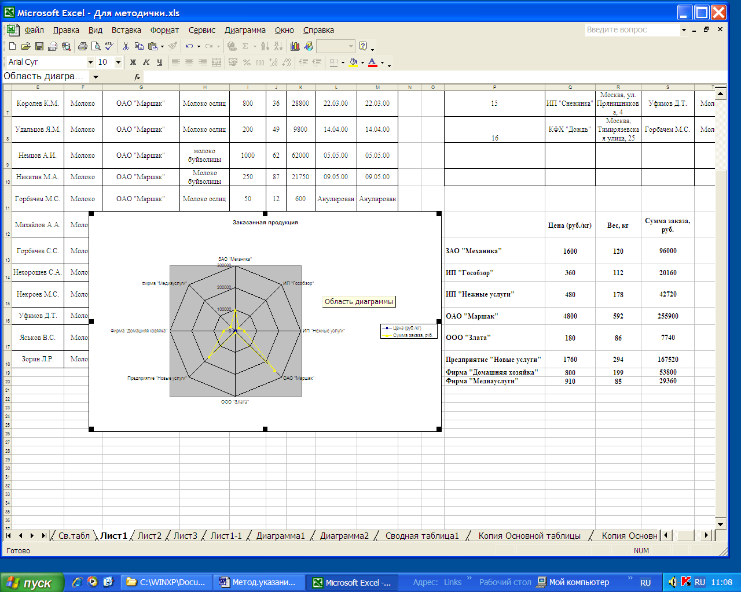Click the Paste clipboard icon

[x=153, y=46]
